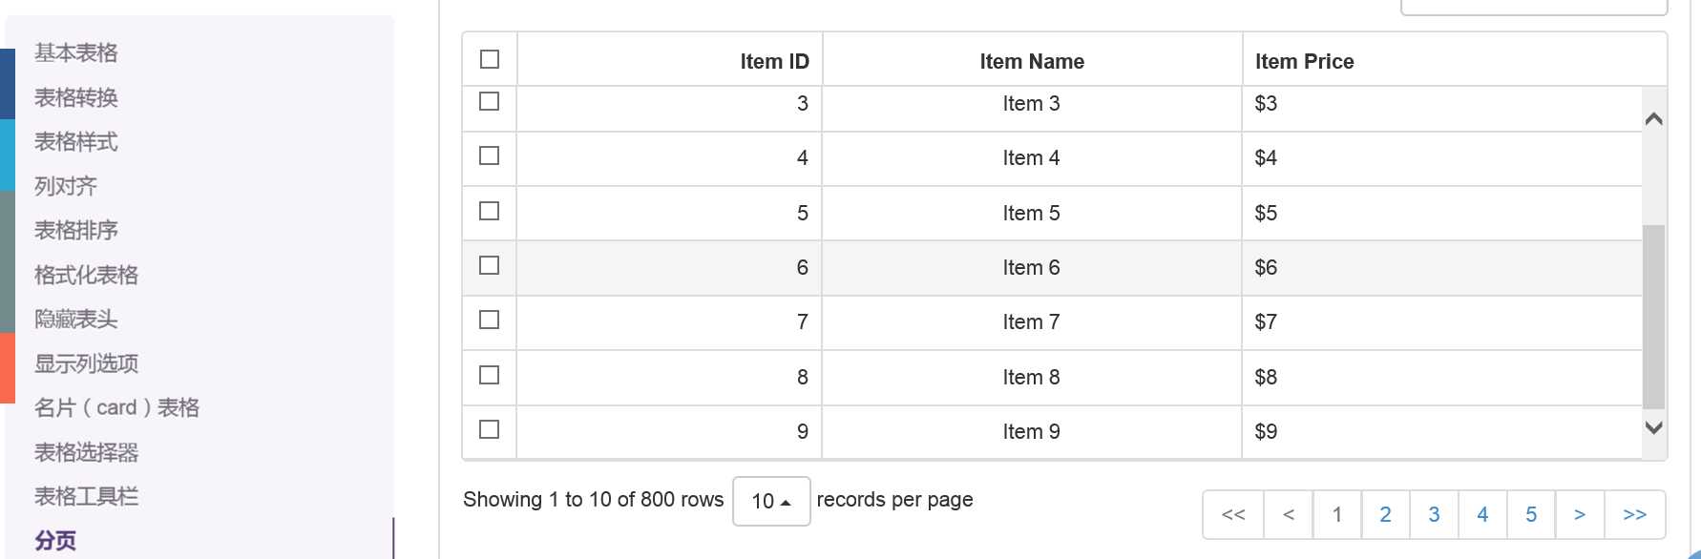The height and width of the screenshot is (559, 1701).
Task: Open 表格排序 sidebar menu item
Action: point(76,230)
